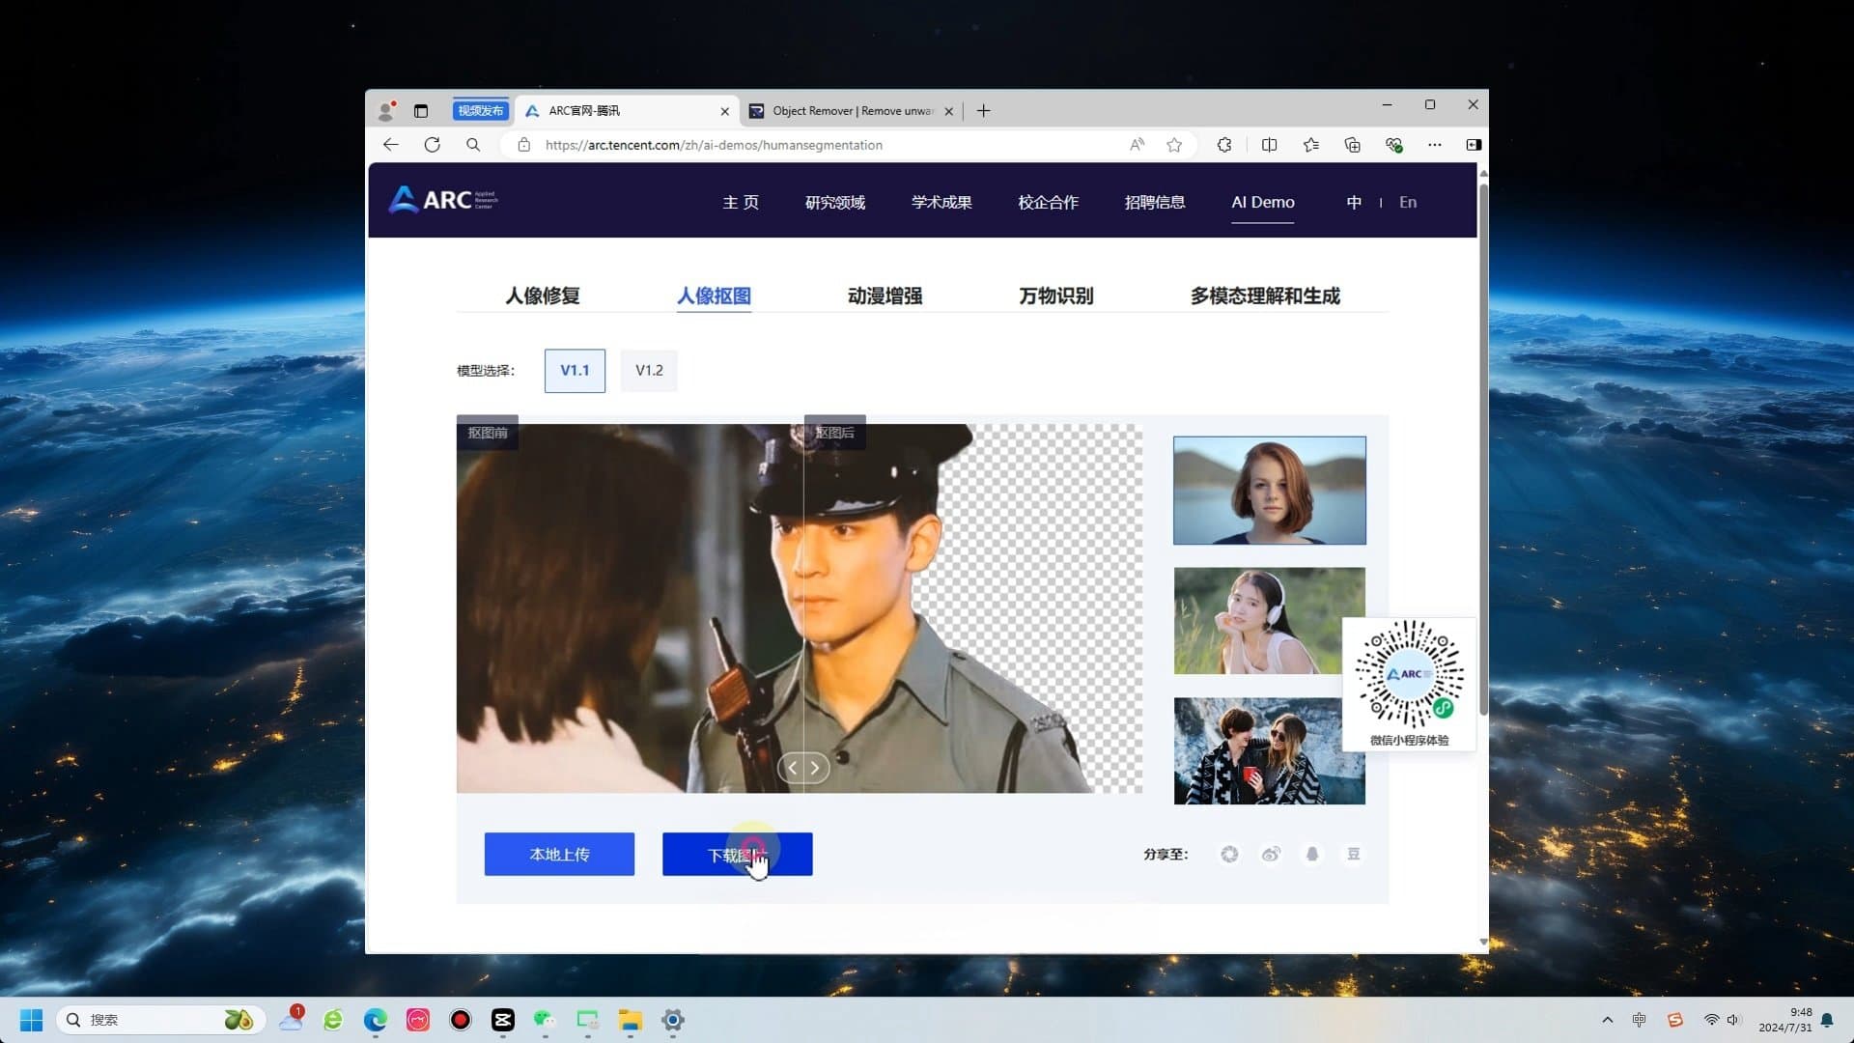Click the 本地上传 upload button
Viewport: 1854px width, 1043px height.
[x=558, y=854]
